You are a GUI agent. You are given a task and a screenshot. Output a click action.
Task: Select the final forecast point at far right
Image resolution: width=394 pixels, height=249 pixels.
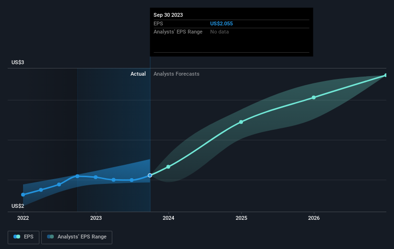[x=385, y=75]
